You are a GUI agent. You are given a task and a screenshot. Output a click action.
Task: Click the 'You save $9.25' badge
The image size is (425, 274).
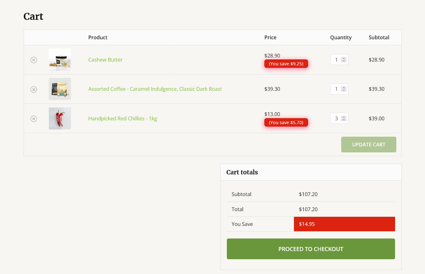pos(286,64)
